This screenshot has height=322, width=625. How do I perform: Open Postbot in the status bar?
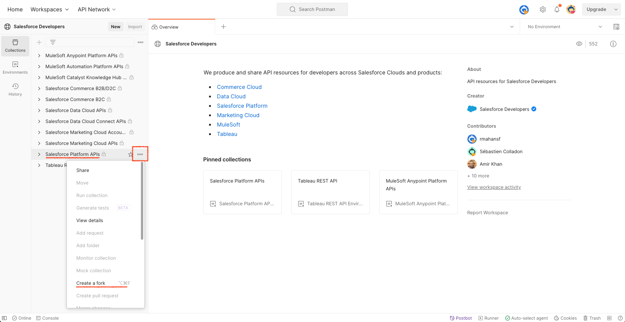(x=461, y=318)
